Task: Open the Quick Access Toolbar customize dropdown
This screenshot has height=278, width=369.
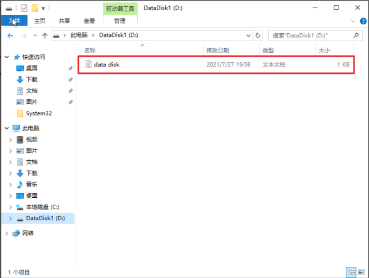Action: point(43,8)
